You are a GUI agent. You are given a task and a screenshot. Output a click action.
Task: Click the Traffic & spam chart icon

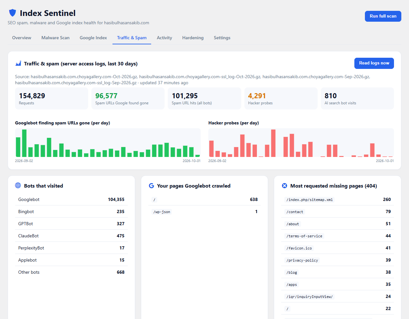[18, 63]
